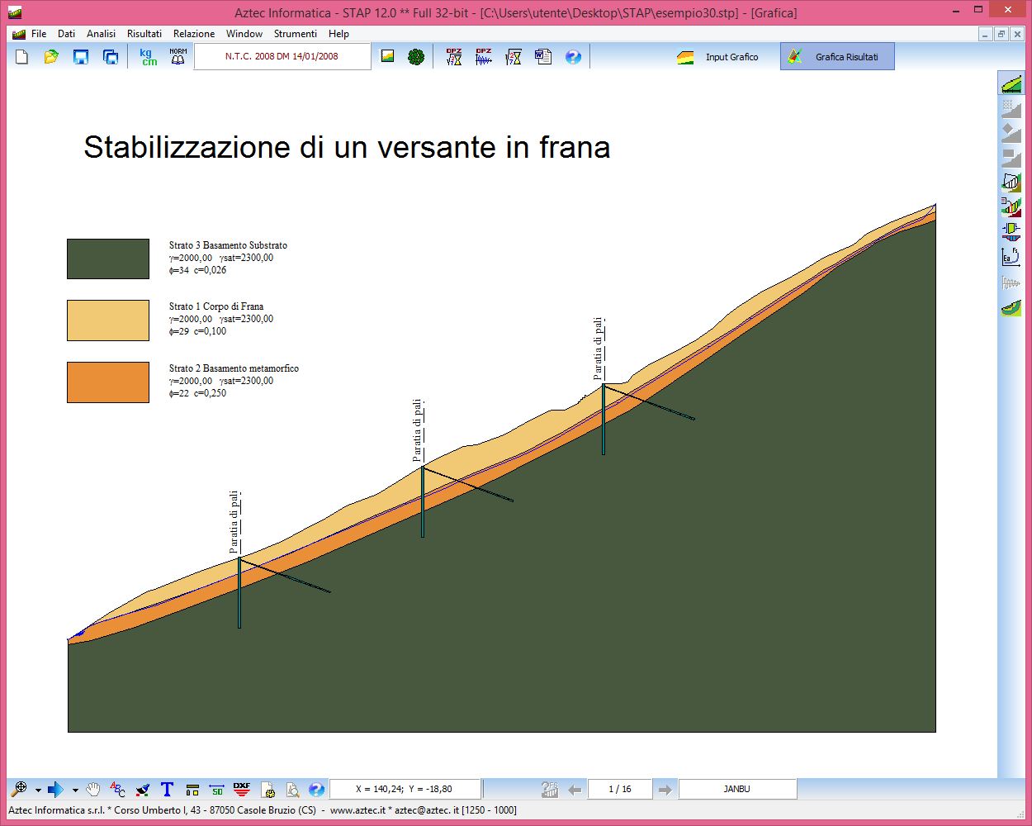Image resolution: width=1032 pixels, height=826 pixels.
Task: Click the 1 / 16 page counter field
Action: tap(619, 790)
